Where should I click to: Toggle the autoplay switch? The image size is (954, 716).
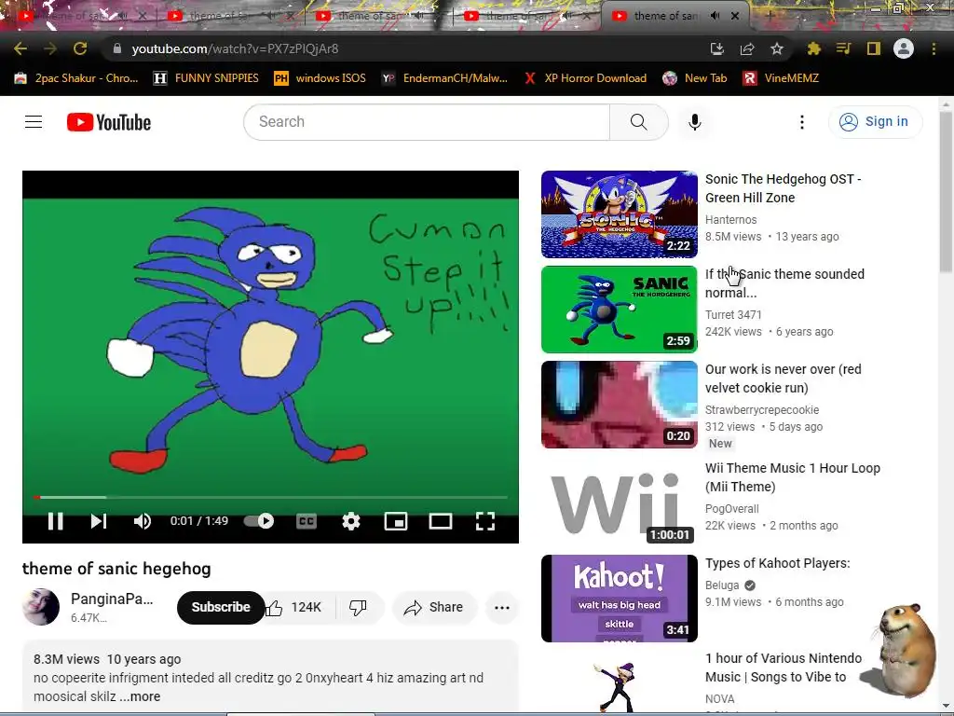coord(259,521)
